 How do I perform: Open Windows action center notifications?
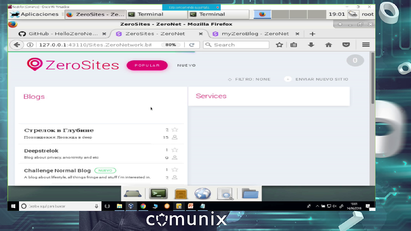pos(368,206)
